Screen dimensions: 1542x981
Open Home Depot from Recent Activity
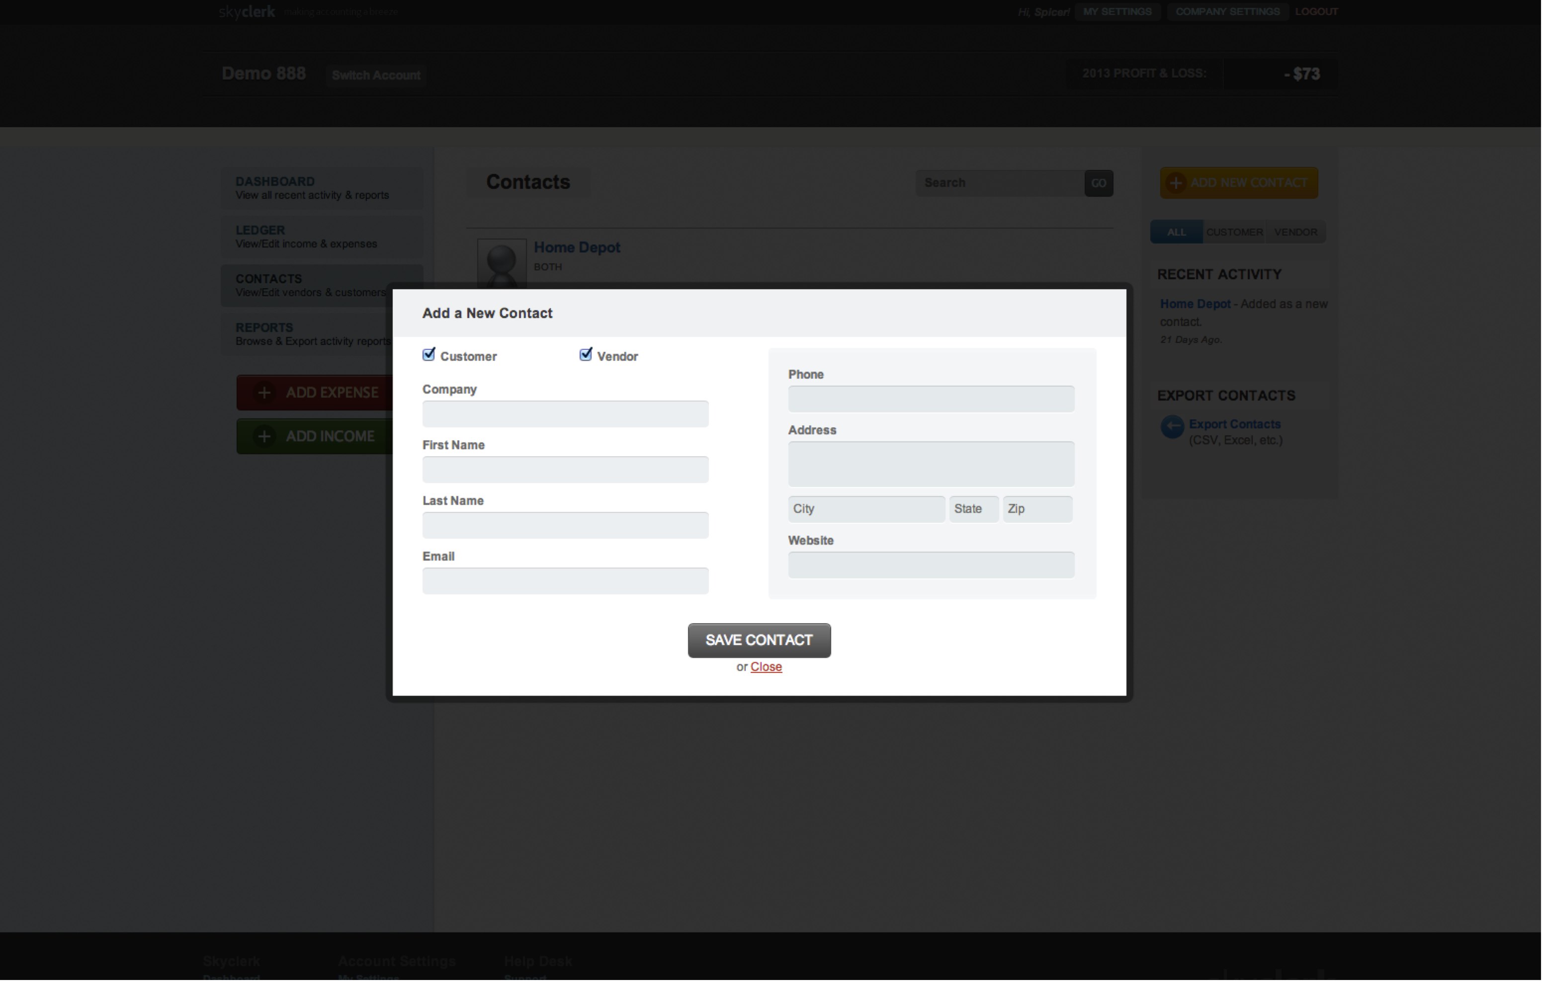(1195, 304)
